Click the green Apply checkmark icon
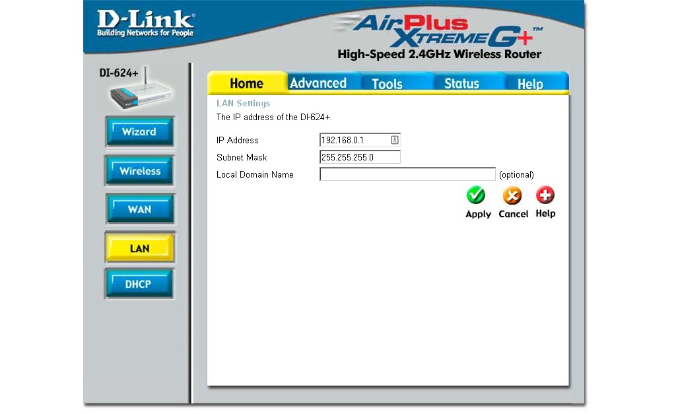The height and width of the screenshot is (414, 676). [476, 195]
